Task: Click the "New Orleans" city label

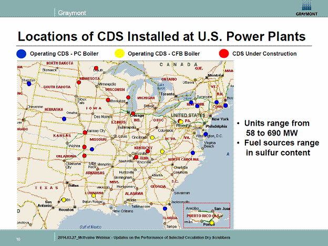Action: click(122, 211)
